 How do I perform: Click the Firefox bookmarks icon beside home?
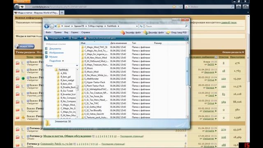click(x=245, y=7)
